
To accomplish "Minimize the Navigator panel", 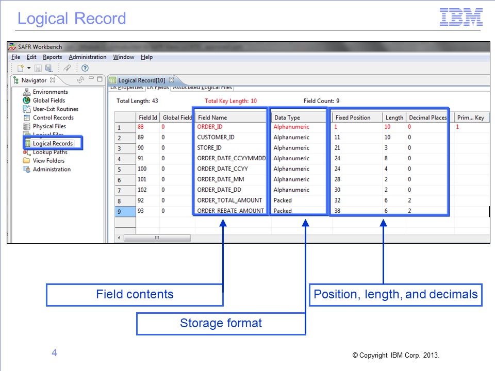I will tap(91, 78).
